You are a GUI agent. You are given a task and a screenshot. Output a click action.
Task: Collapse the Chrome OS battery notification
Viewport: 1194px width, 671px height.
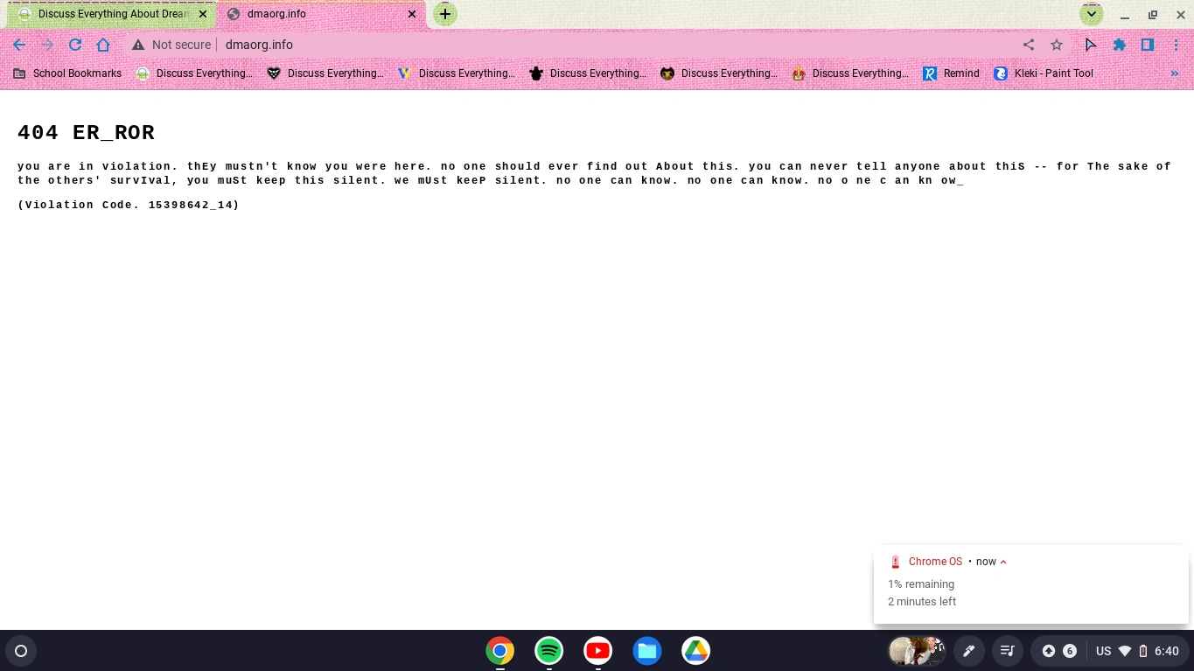tap(1002, 562)
